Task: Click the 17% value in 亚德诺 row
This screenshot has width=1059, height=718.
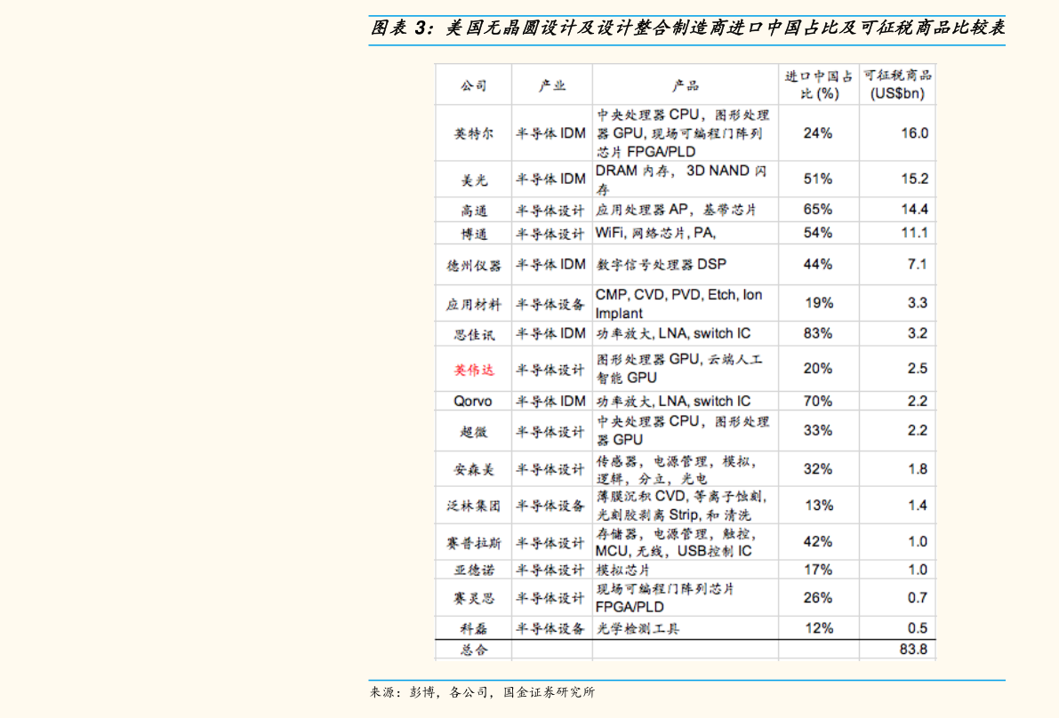Action: pyautogui.click(x=818, y=570)
